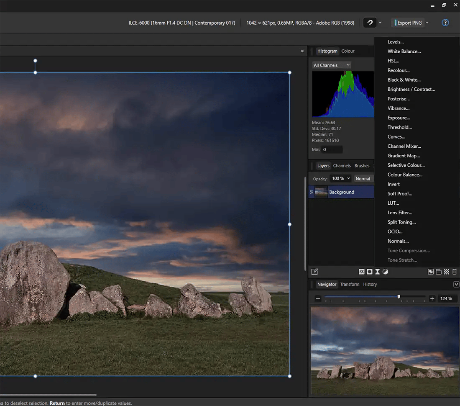
Task: Choose Recolour... from adjustments menu
Action: click(399, 70)
